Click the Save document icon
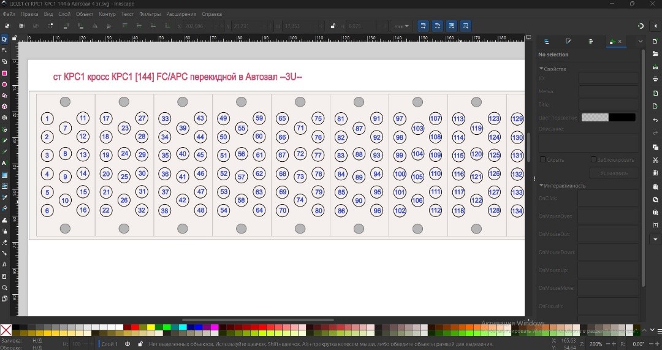 coord(655,67)
